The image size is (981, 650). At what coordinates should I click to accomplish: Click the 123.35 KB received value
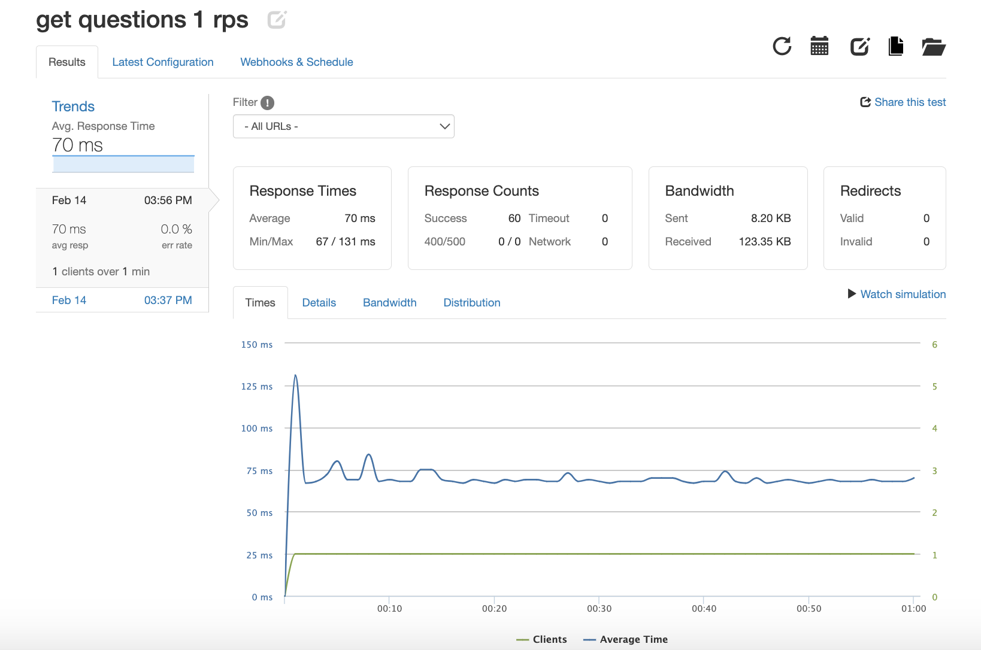tap(765, 242)
